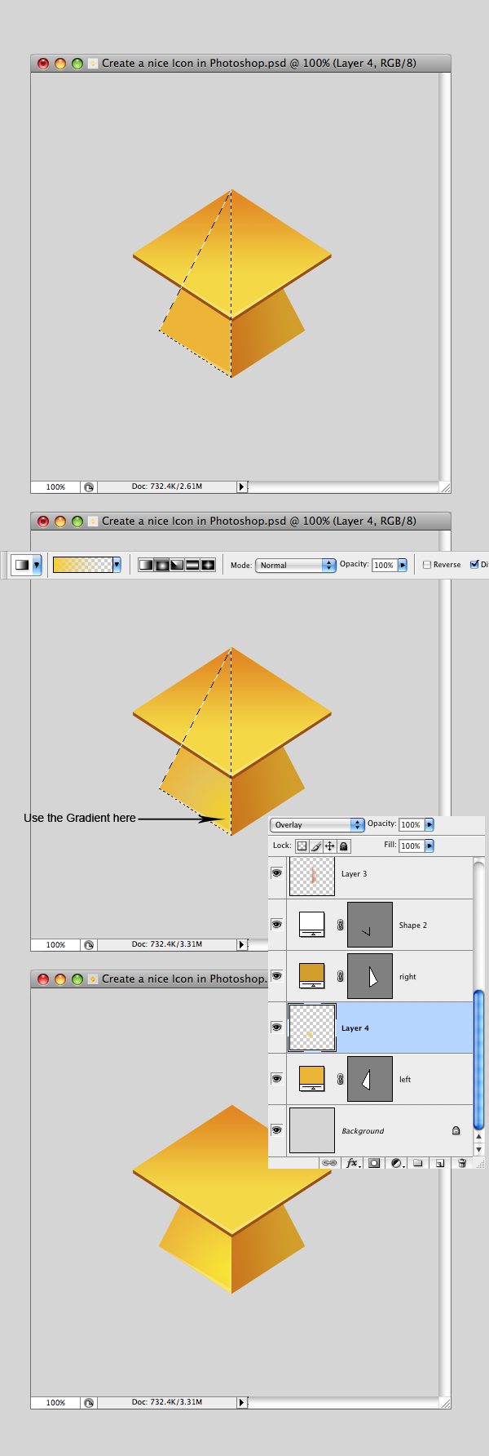Click the New adjustment layer icon
The width and height of the screenshot is (489, 1456).
(x=396, y=1163)
